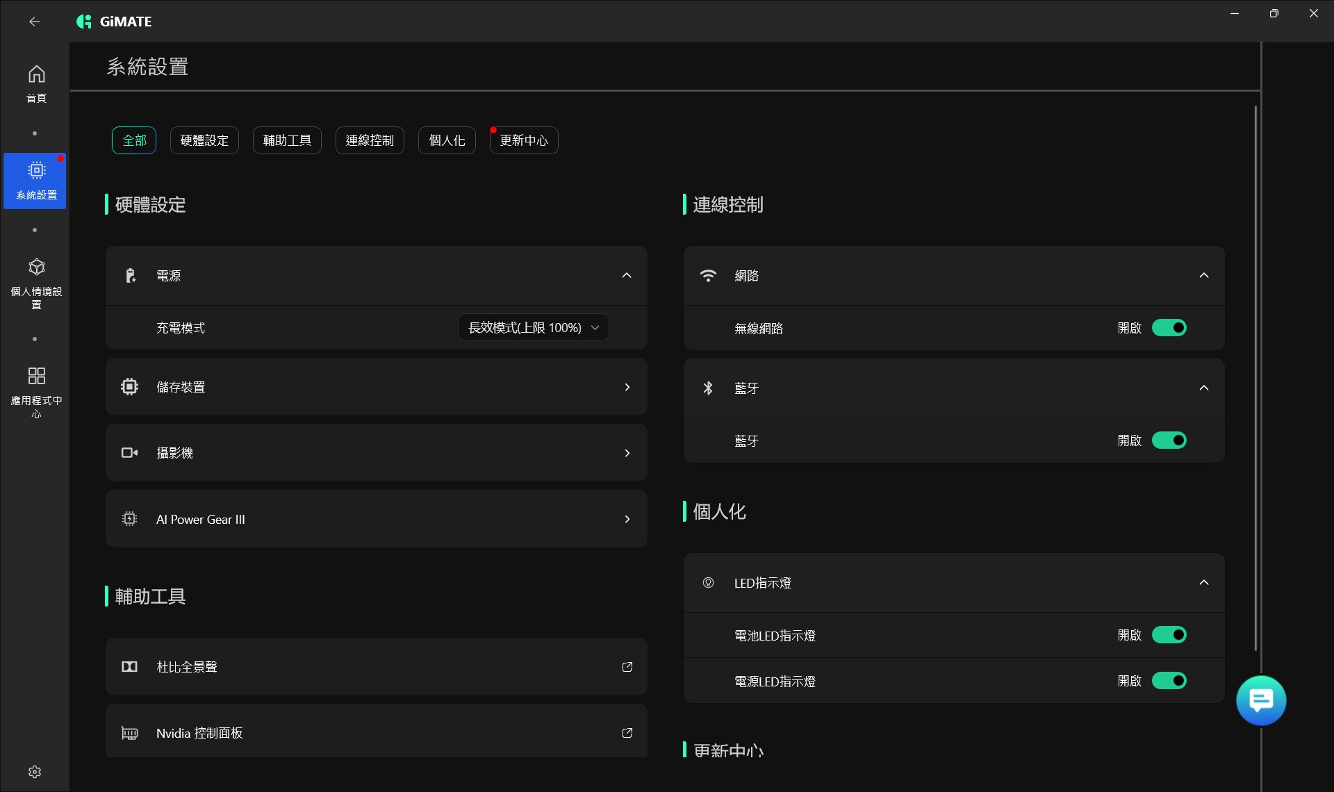
Task: Click the Nvidia 控制面板 GPU icon
Action: click(129, 733)
